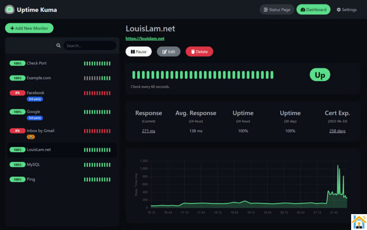Viewport: 367px width, 230px height.
Task: Click the house icon in bottom corner
Action: pos(358,222)
